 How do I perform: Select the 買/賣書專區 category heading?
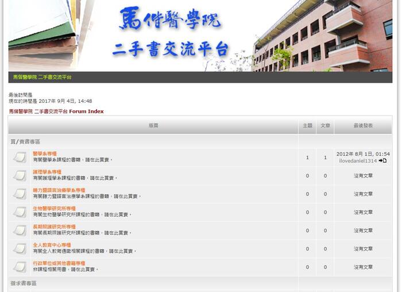click(25, 141)
